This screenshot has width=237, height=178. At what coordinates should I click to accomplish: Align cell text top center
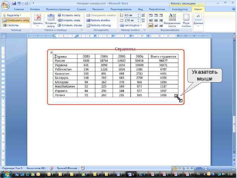(156, 15)
